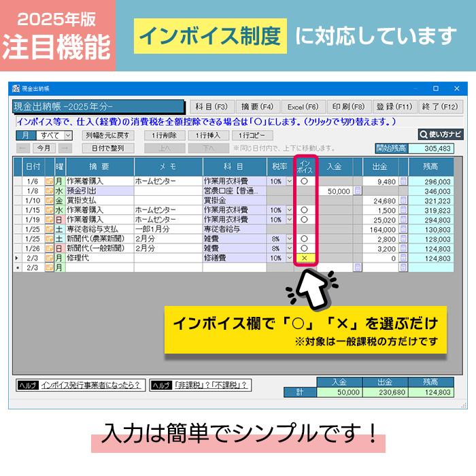Click the インボイス column header

[x=305, y=167]
